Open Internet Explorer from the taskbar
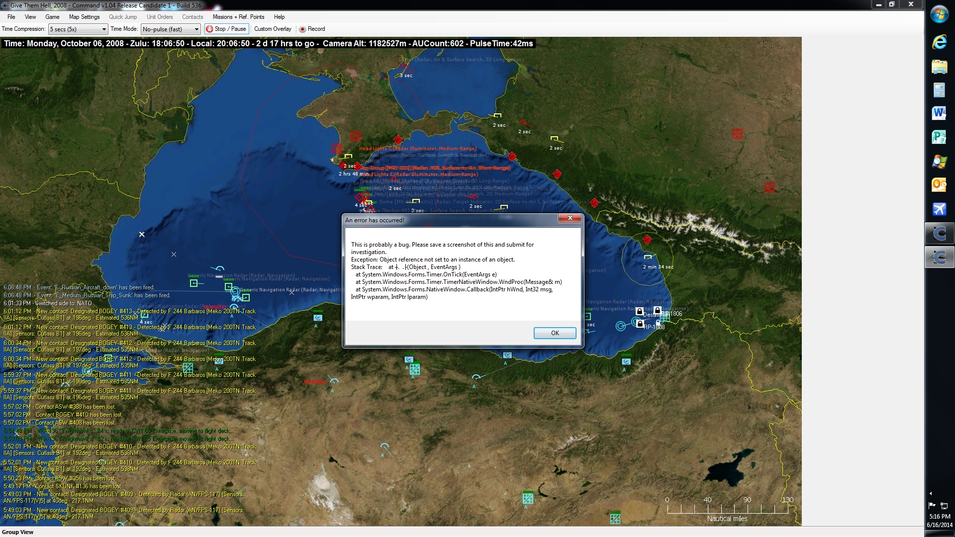This screenshot has width=955, height=537. tap(939, 42)
